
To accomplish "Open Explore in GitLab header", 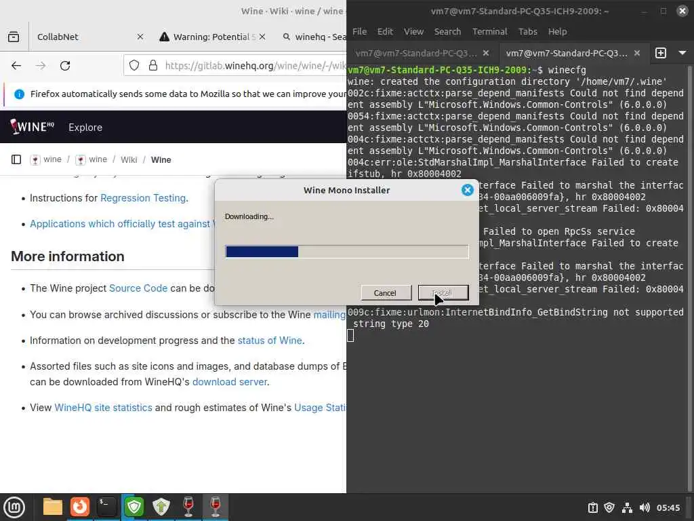I will (x=85, y=127).
